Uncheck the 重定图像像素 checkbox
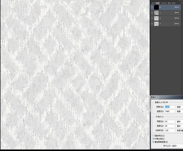This screenshot has width=183, height=151. point(153,142)
